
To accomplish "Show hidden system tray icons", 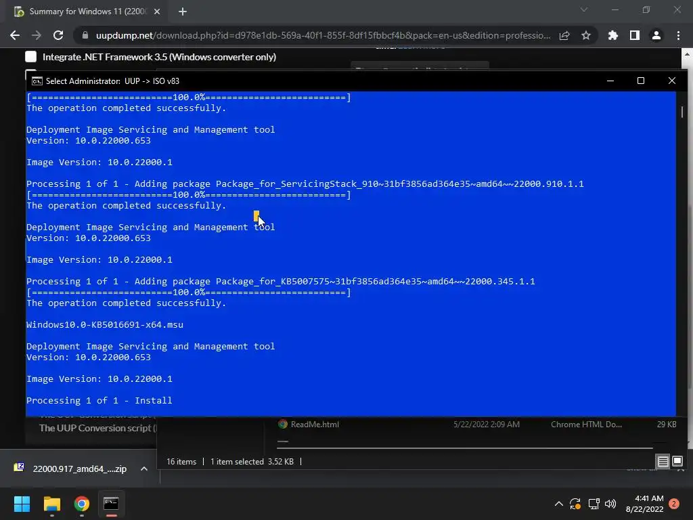I will pyautogui.click(x=558, y=504).
